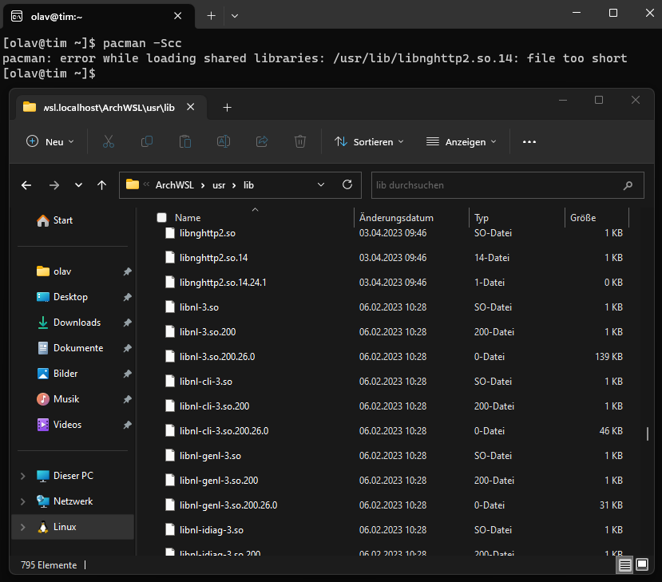The height and width of the screenshot is (582, 662).
Task: Copy files with the copy icon
Action: coord(146,141)
